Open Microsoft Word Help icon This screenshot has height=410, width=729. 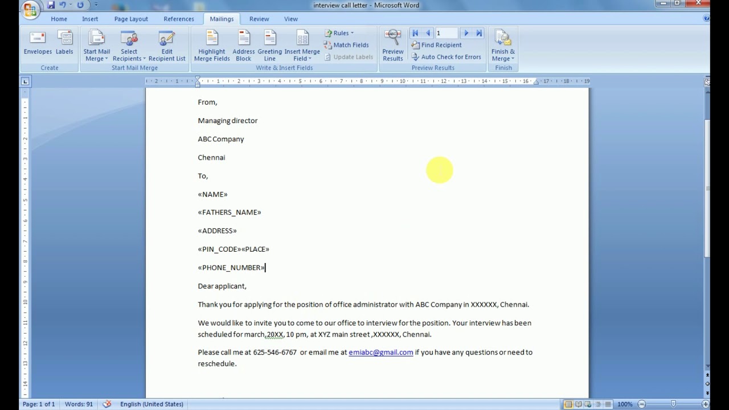click(x=706, y=18)
